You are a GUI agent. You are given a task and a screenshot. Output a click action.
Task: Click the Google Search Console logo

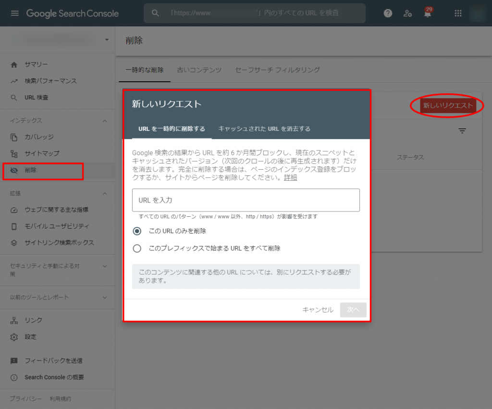[x=73, y=13]
